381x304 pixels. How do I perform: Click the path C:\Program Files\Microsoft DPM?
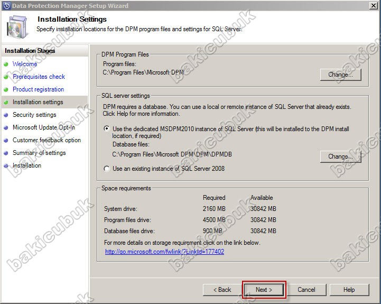coord(143,72)
